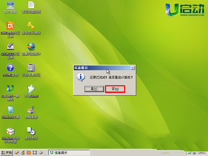The width and height of the screenshot is (208, 156).
Task: Open 常见问题说明 document icon
Action: 31,6
